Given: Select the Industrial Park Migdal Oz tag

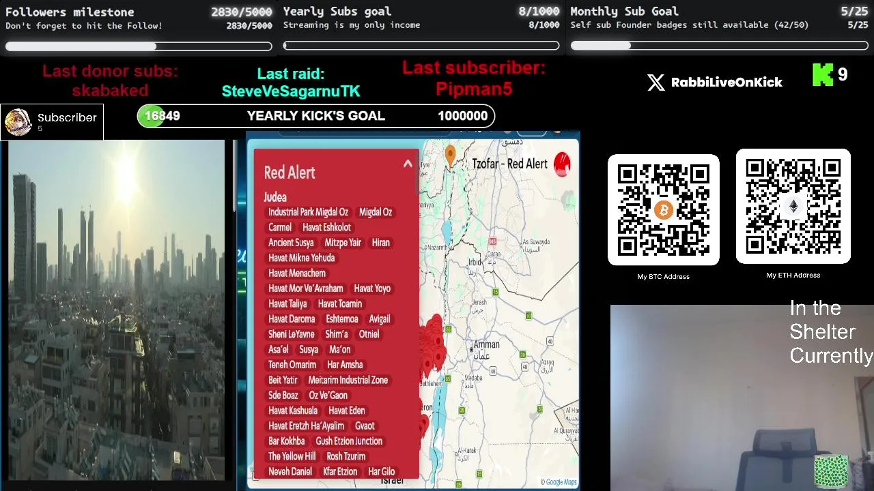Looking at the screenshot, I should [x=308, y=212].
